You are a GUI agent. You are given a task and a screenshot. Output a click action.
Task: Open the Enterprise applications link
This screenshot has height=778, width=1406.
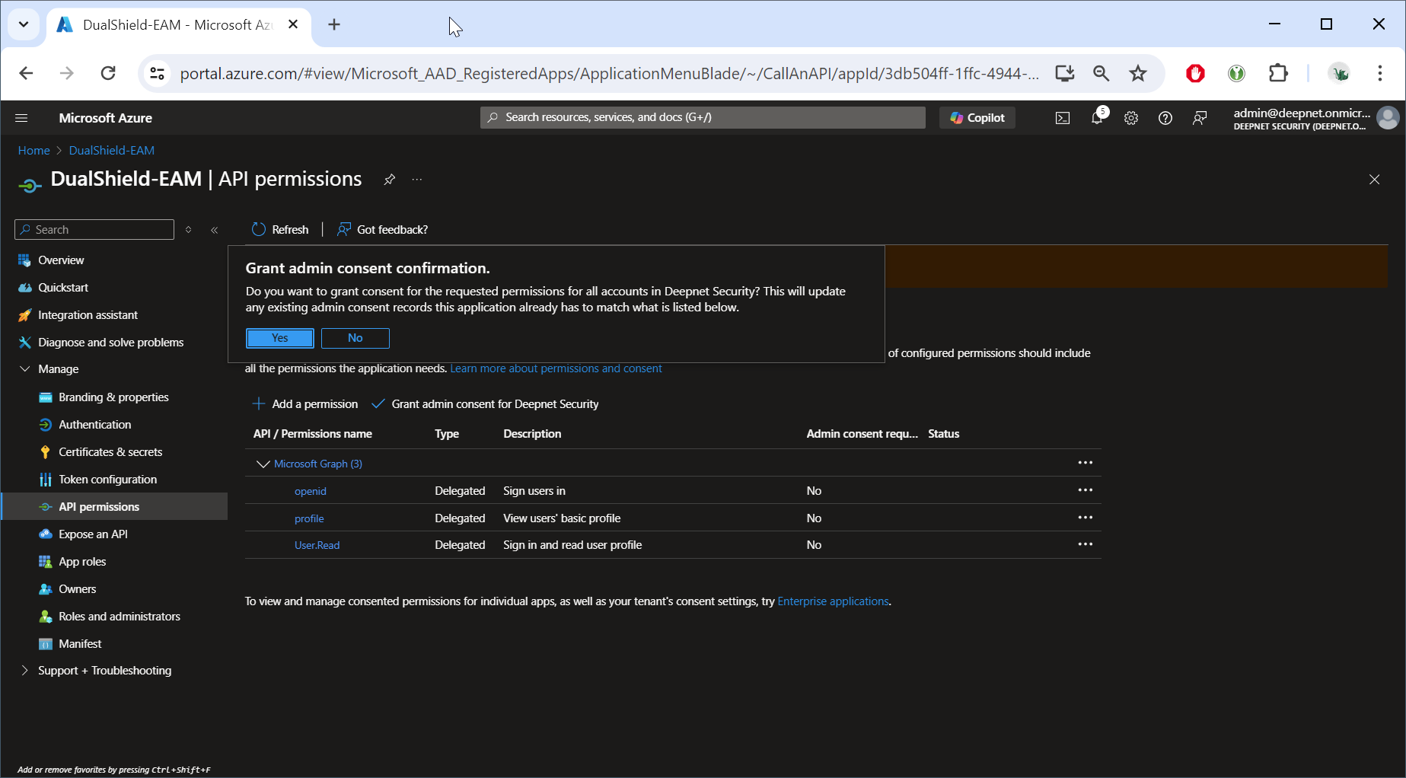833,601
